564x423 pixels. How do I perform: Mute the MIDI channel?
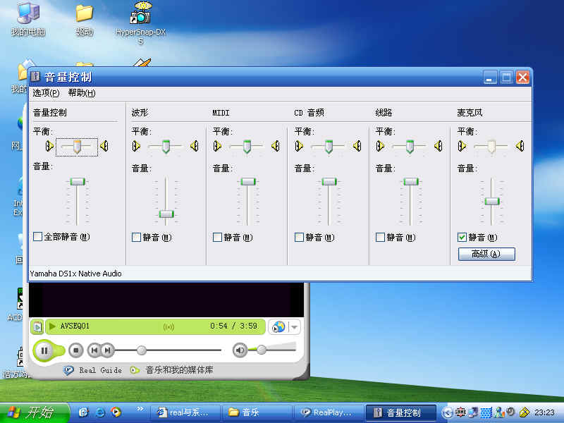(x=217, y=238)
